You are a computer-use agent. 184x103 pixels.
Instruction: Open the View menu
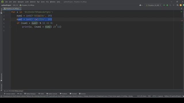click(x=15, y=2)
